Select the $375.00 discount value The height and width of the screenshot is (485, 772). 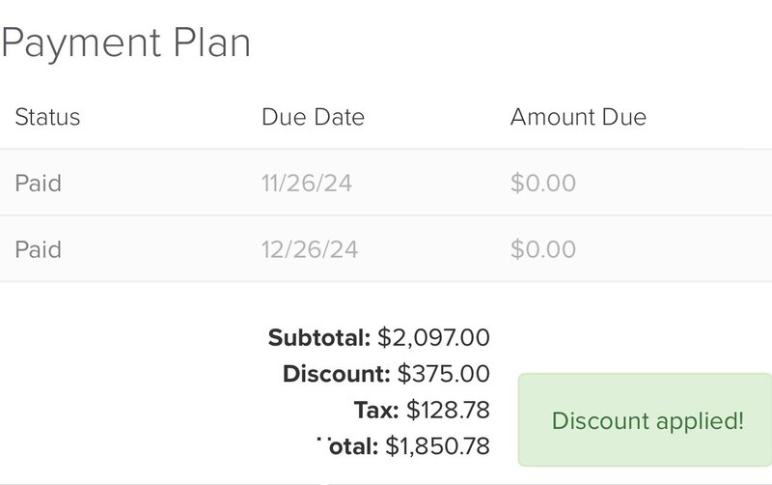pos(443,374)
